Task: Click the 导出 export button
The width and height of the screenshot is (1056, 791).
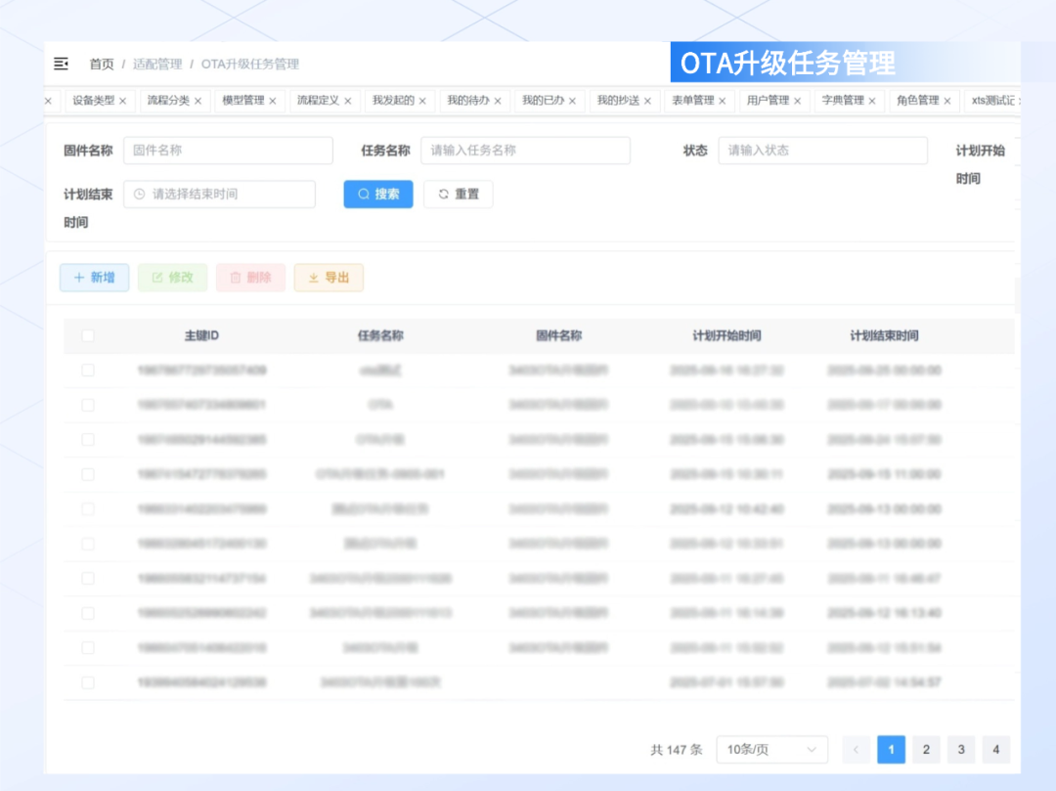Action: tap(329, 278)
